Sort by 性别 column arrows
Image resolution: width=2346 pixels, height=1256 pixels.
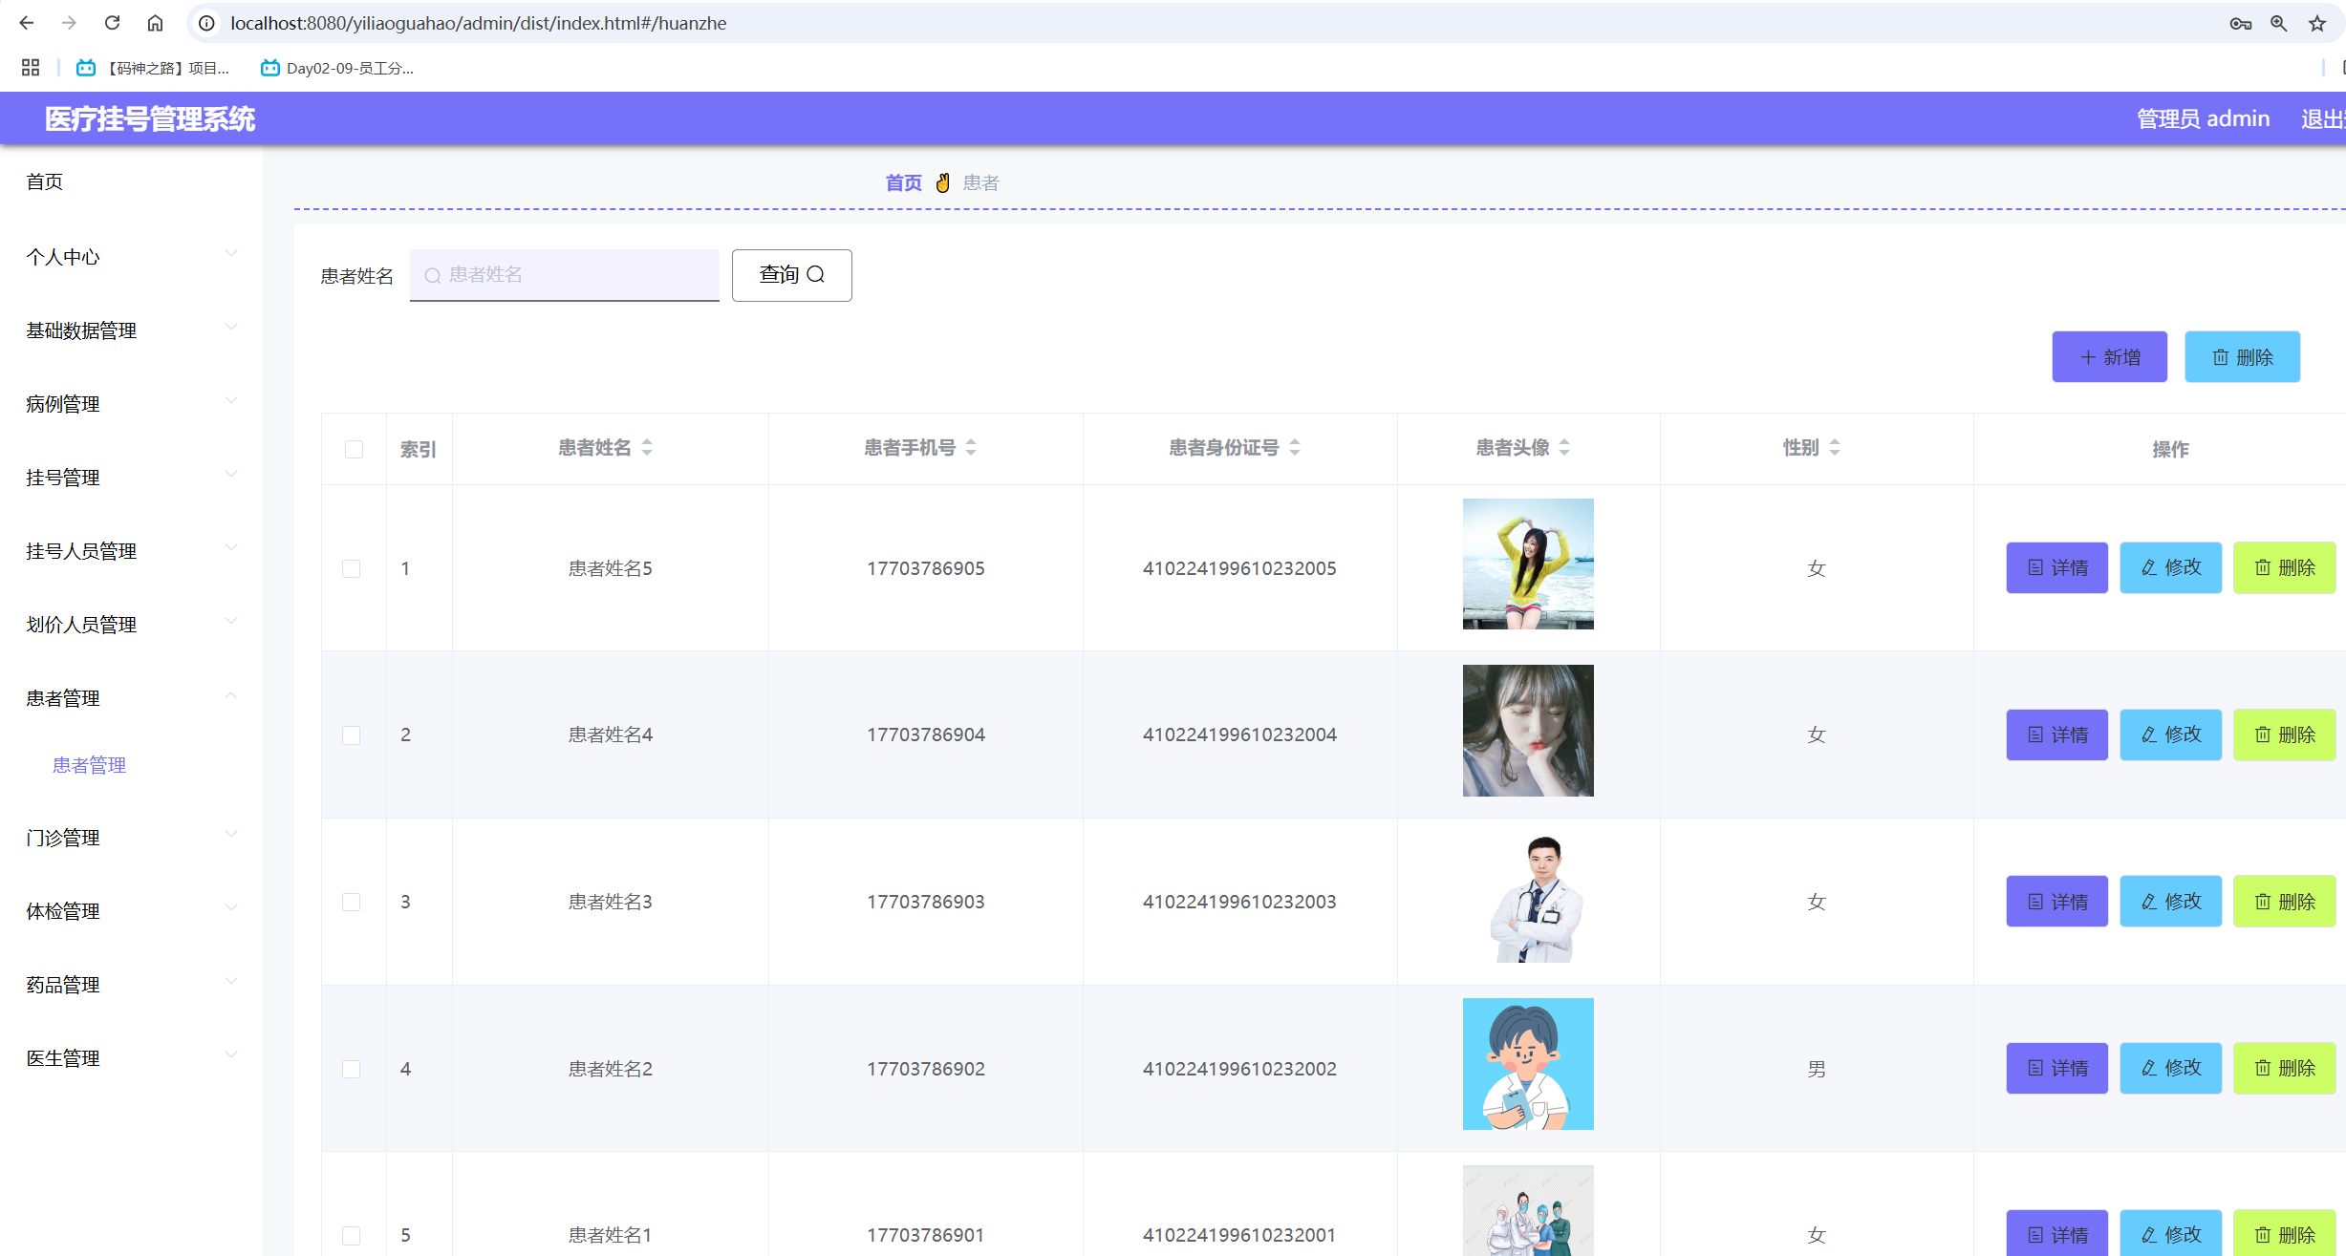tap(1835, 447)
